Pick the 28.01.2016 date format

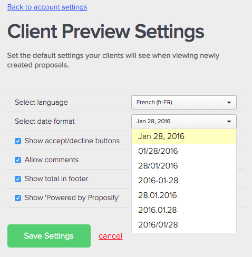184,195
